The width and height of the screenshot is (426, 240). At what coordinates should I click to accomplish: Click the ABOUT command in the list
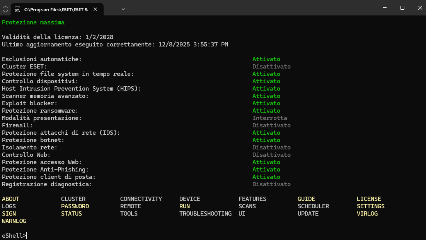tap(10, 199)
